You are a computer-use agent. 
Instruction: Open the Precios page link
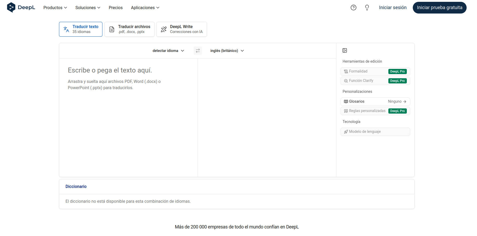pos(116,8)
